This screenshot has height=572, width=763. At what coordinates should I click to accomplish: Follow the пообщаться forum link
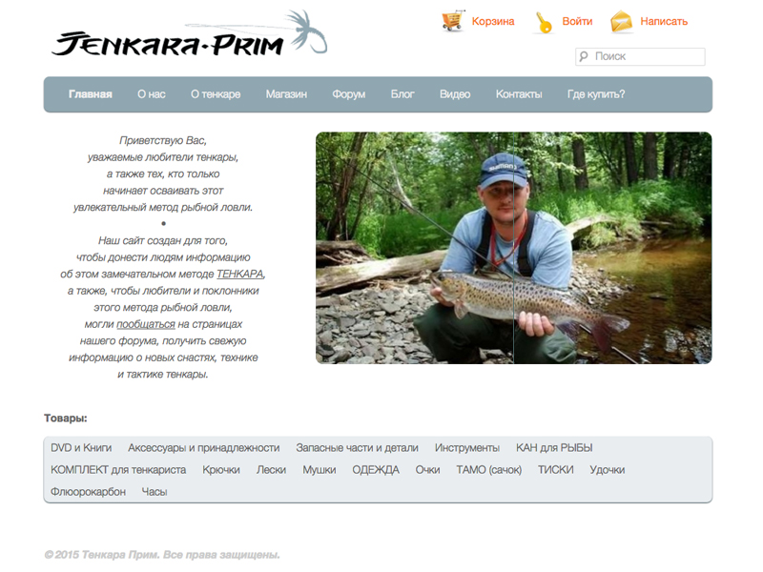146,324
